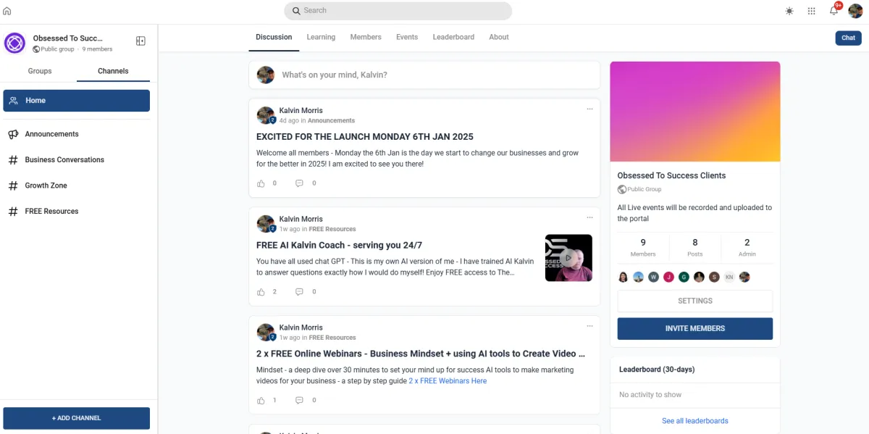Screen dimensions: 869x434
Task: Click hash icon beside Business Conversations
Action: point(13,160)
